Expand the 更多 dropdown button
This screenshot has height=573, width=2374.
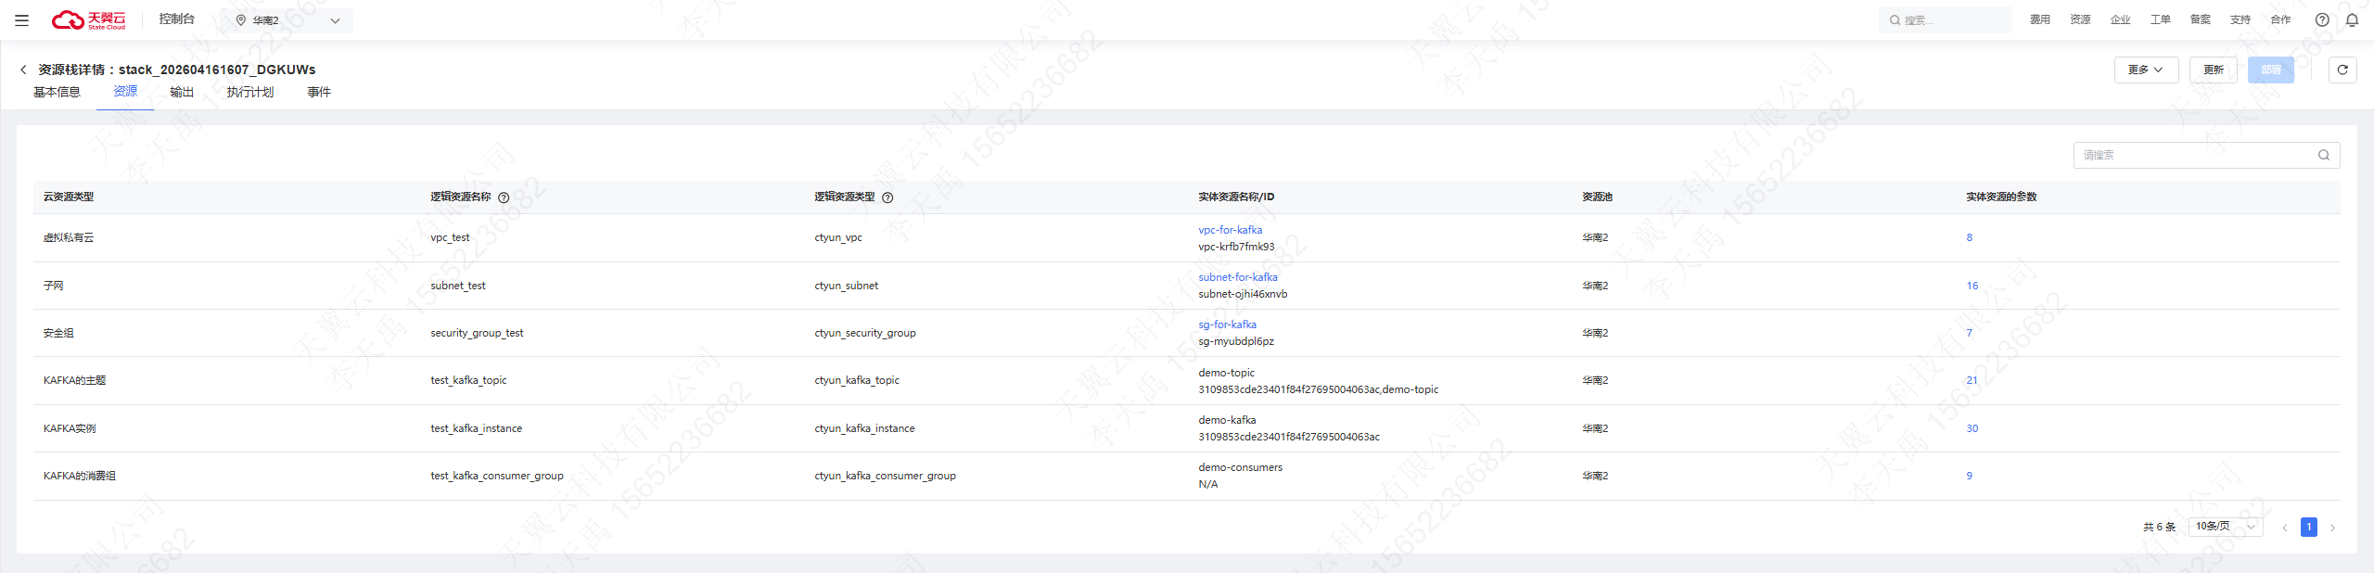[x=2146, y=70]
